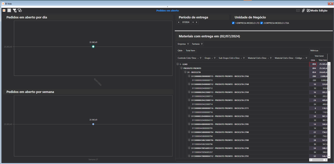Open the hamburger list menu icon
334x164 pixels.
[9, 10]
